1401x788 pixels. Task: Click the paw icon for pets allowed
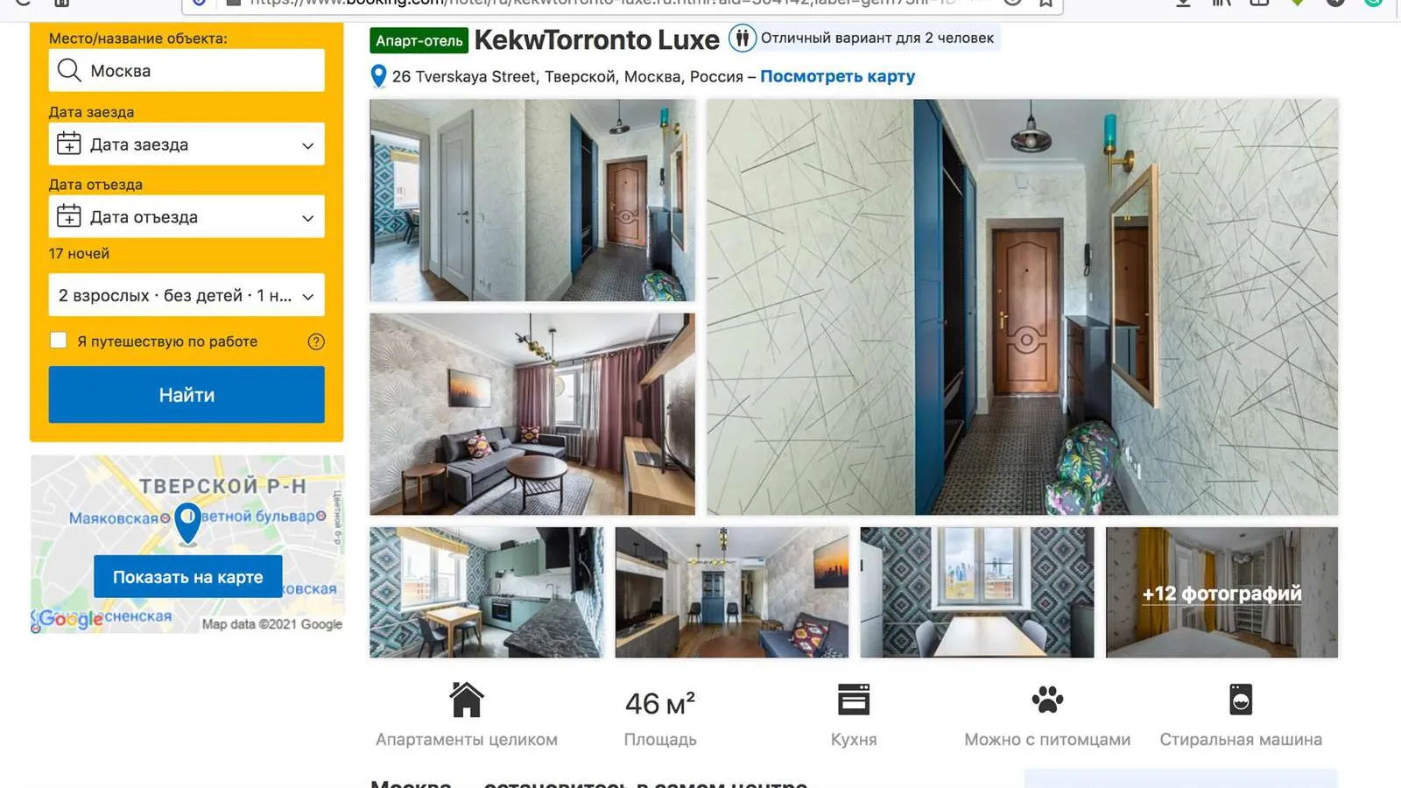click(1047, 700)
